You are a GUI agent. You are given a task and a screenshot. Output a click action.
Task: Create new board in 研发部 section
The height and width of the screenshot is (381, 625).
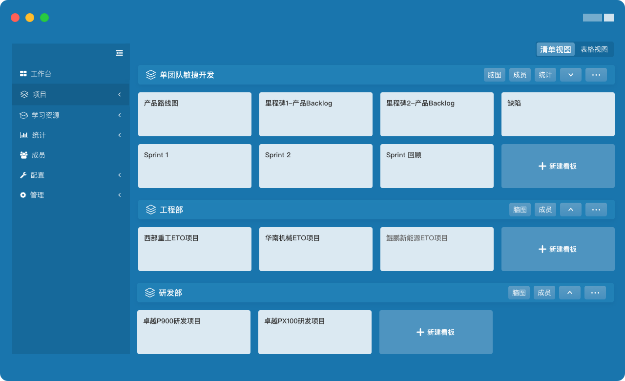click(x=436, y=332)
